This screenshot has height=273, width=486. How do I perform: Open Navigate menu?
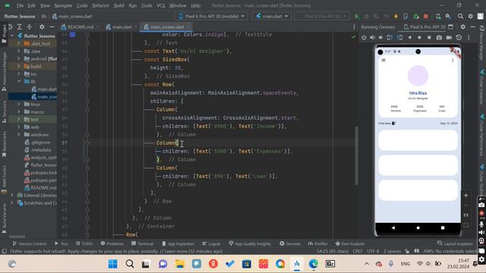(x=63, y=5)
